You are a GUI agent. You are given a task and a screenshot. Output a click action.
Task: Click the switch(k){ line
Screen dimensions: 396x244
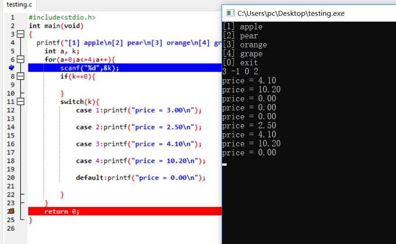coord(80,102)
